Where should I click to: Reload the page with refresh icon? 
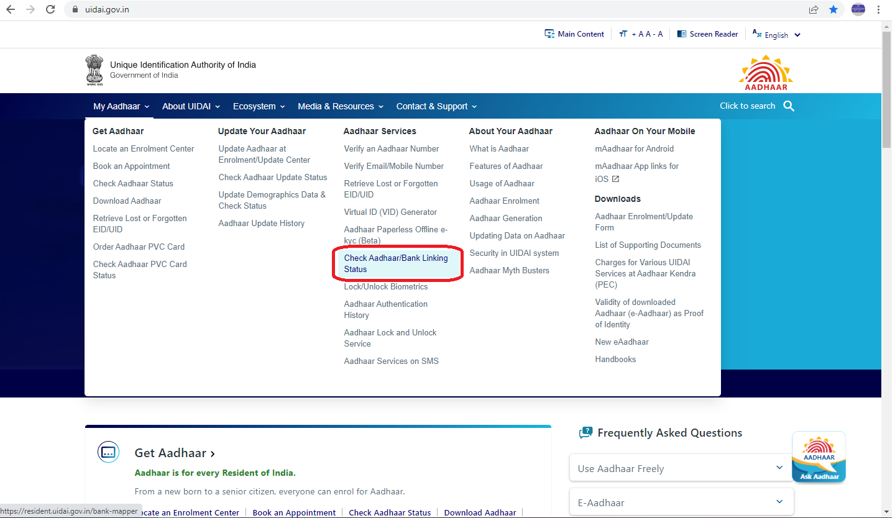[51, 9]
